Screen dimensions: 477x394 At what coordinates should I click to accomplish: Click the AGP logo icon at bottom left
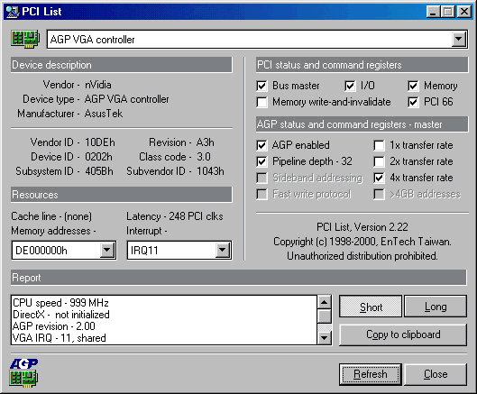point(23,373)
